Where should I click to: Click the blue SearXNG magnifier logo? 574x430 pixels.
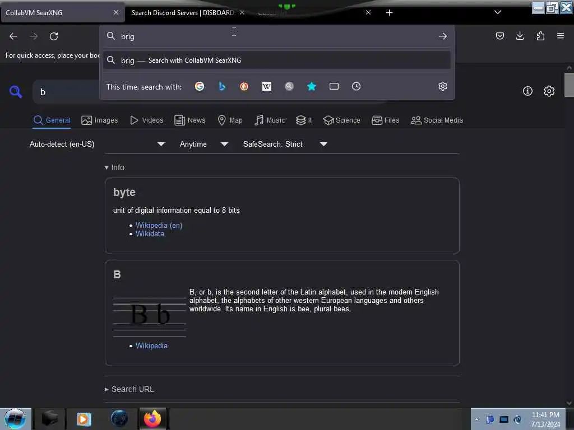[x=16, y=91]
